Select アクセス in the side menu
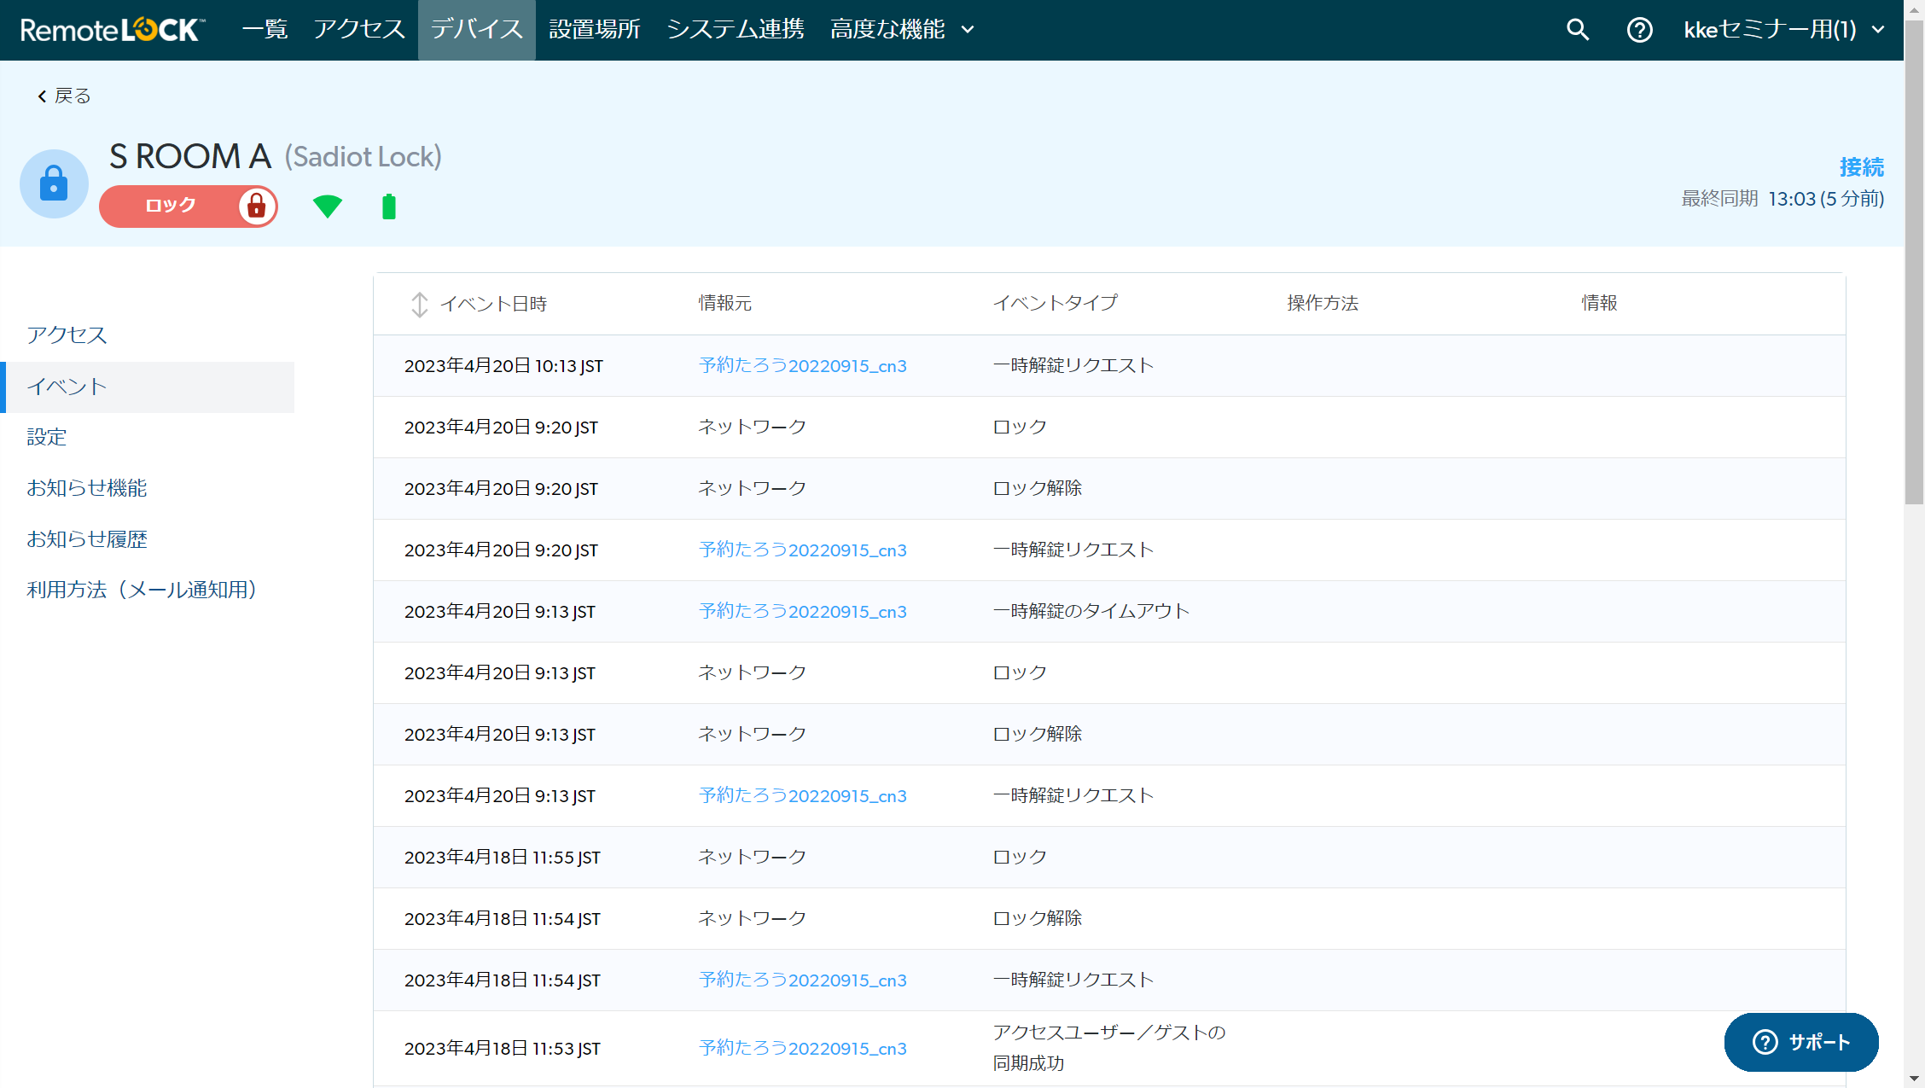The width and height of the screenshot is (1925, 1088). click(x=67, y=335)
